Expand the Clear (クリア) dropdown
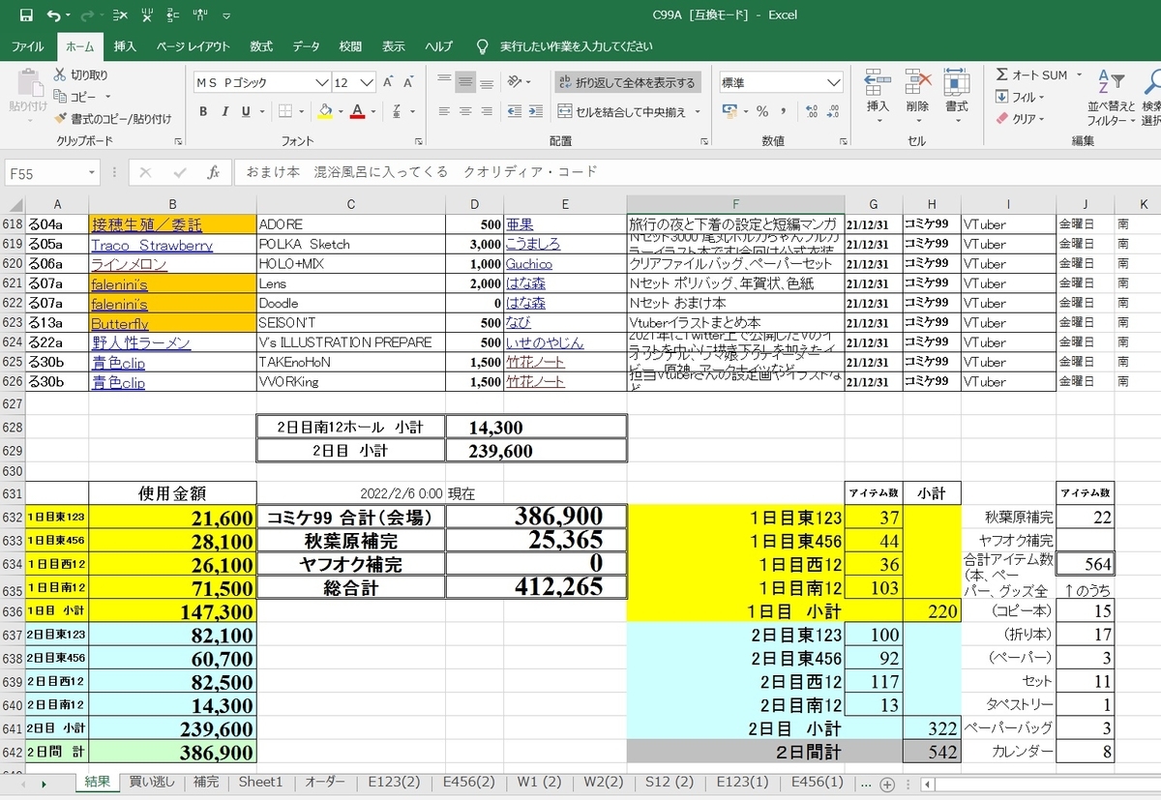Screen dimensions: 1161x800 coord(1042,119)
